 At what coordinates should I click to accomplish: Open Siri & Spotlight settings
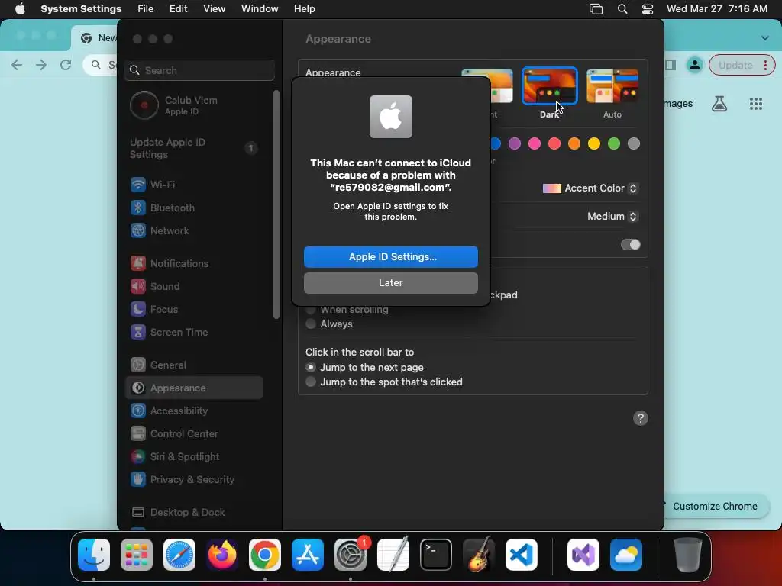[x=195, y=457]
